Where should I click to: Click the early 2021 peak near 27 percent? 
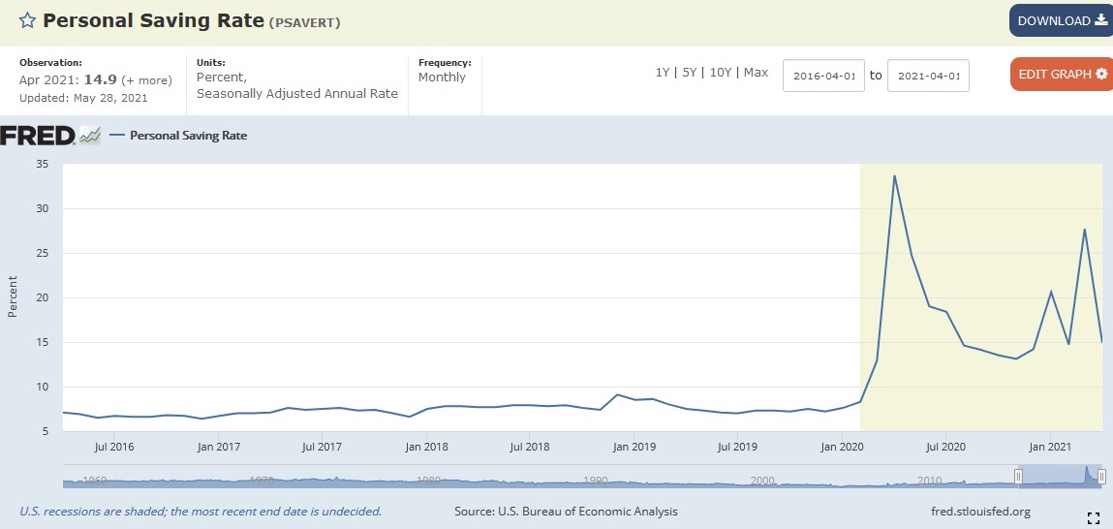click(1084, 230)
